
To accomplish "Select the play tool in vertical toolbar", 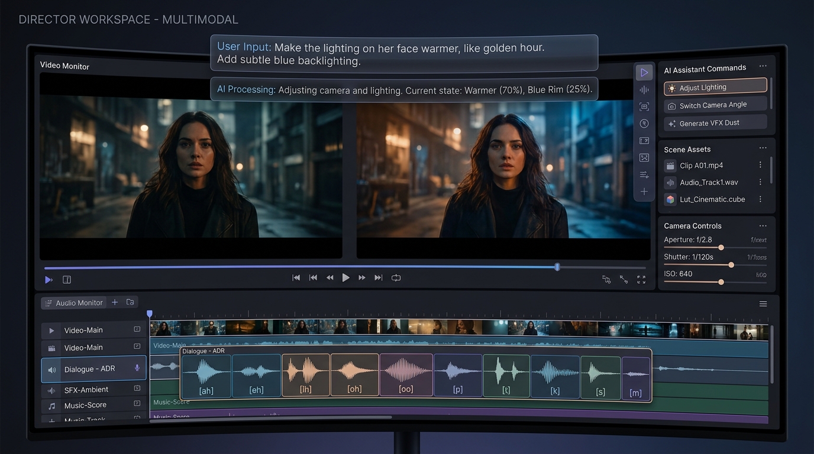I will click(644, 72).
